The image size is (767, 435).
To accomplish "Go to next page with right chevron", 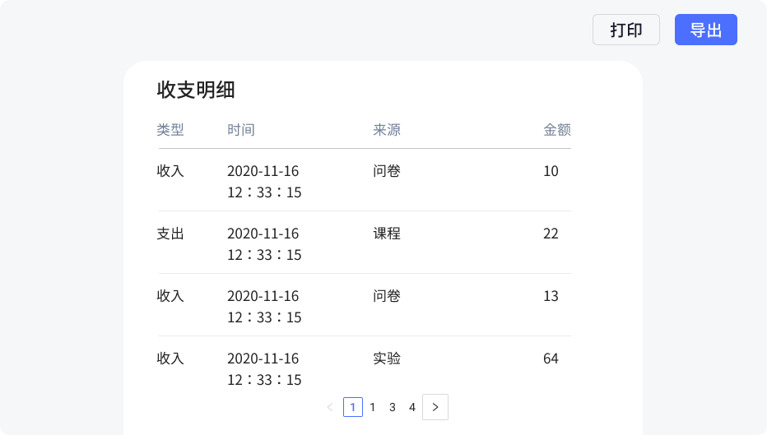I will pos(435,407).
